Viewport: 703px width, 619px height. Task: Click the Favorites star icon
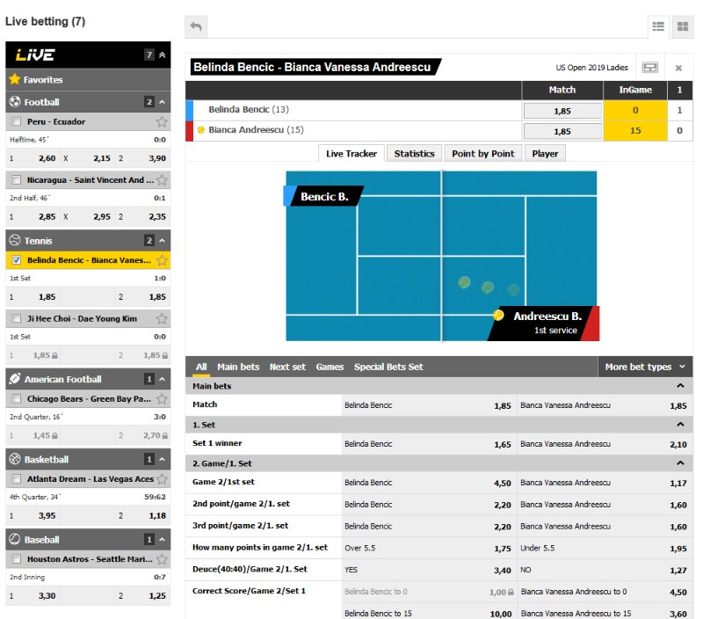pos(15,79)
